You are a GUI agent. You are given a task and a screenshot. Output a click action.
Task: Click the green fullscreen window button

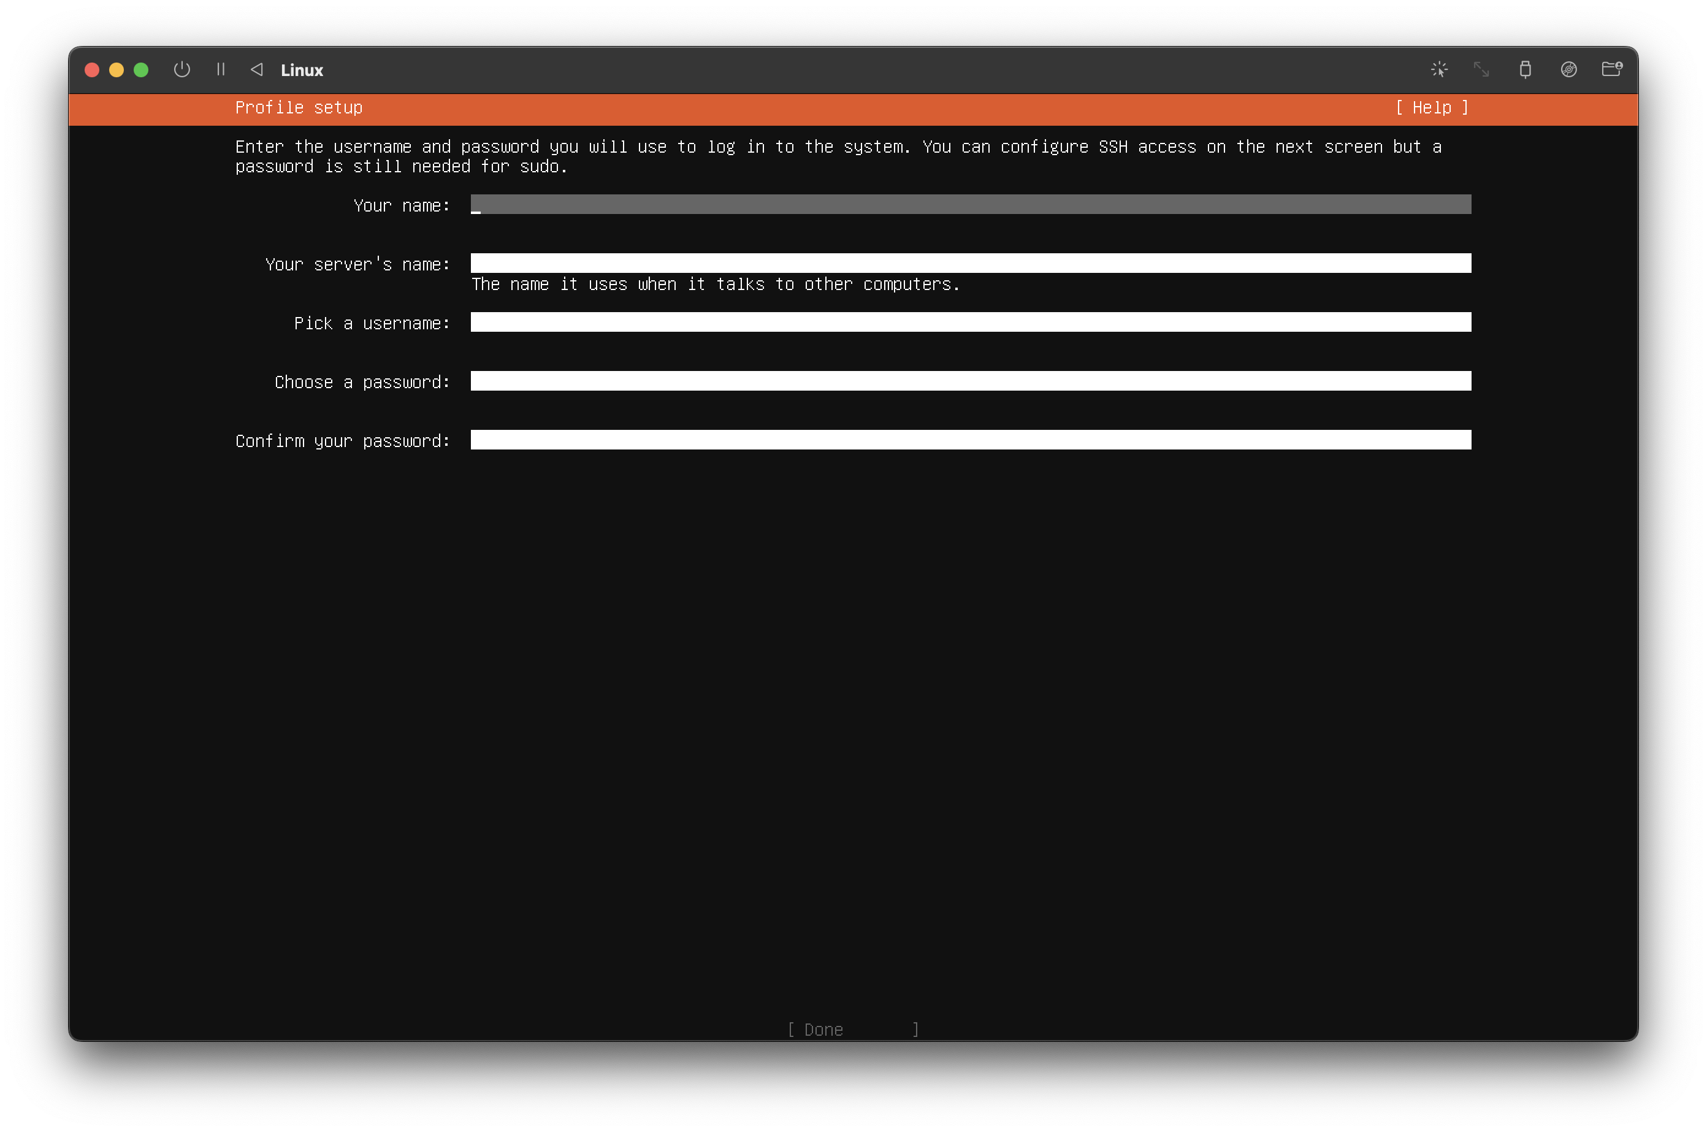point(141,69)
